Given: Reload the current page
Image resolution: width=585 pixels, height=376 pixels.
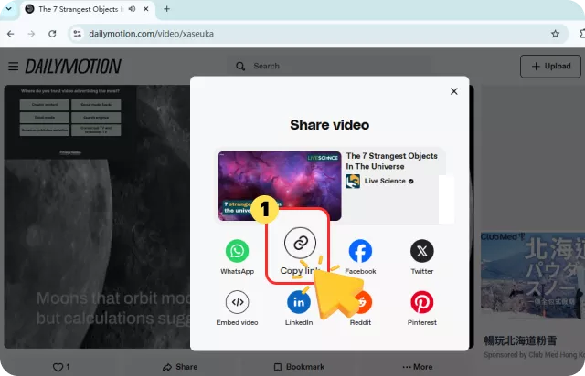Looking at the screenshot, I should [x=52, y=34].
